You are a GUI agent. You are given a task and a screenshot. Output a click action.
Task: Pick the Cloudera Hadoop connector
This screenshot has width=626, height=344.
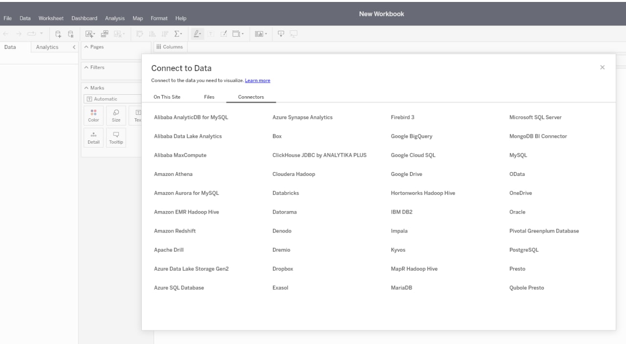293,174
